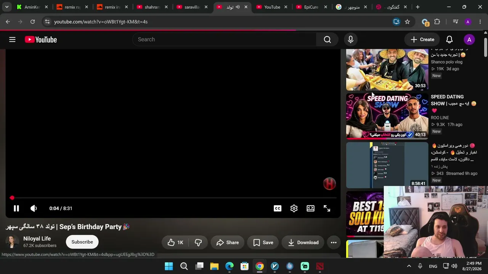488x274 pixels.
Task: Close the EpiCure tab
Action: pyautogui.click(x=325, y=7)
